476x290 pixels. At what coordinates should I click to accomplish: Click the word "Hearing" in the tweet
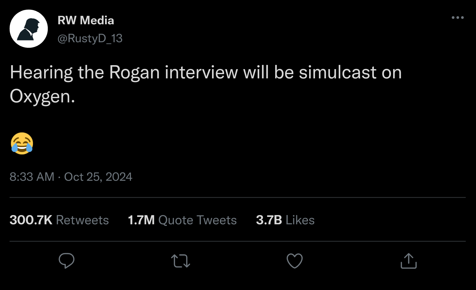(x=41, y=72)
